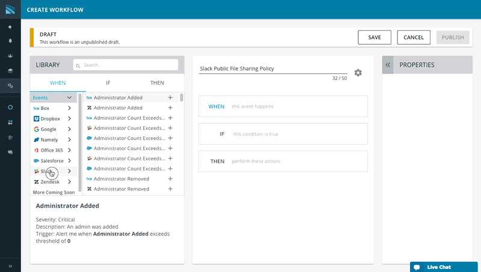Click the Namely logo icon

point(36,140)
